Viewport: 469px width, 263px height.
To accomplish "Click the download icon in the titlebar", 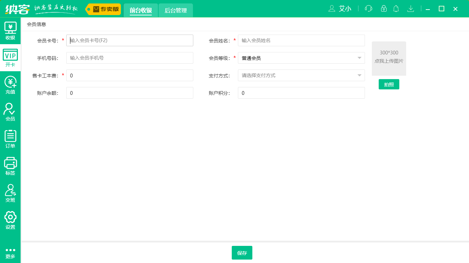I will (411, 8).
